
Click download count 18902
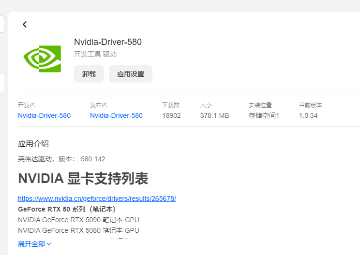(x=171, y=115)
